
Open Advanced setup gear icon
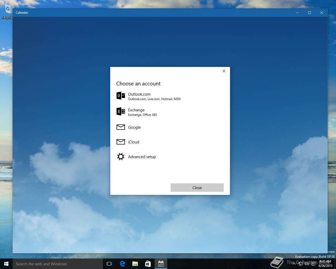coord(121,157)
